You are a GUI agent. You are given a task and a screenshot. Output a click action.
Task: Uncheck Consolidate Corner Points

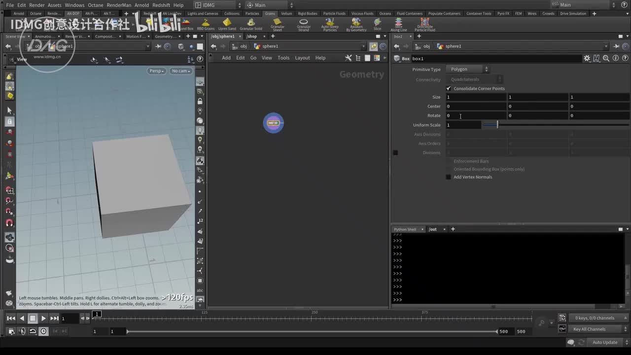449,89
